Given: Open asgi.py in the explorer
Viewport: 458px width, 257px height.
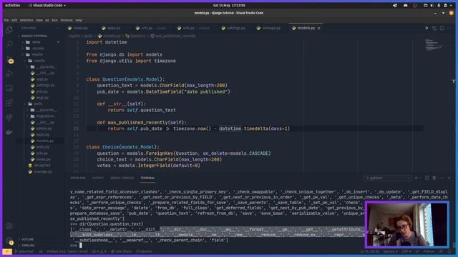Looking at the screenshot, I should point(40,79).
